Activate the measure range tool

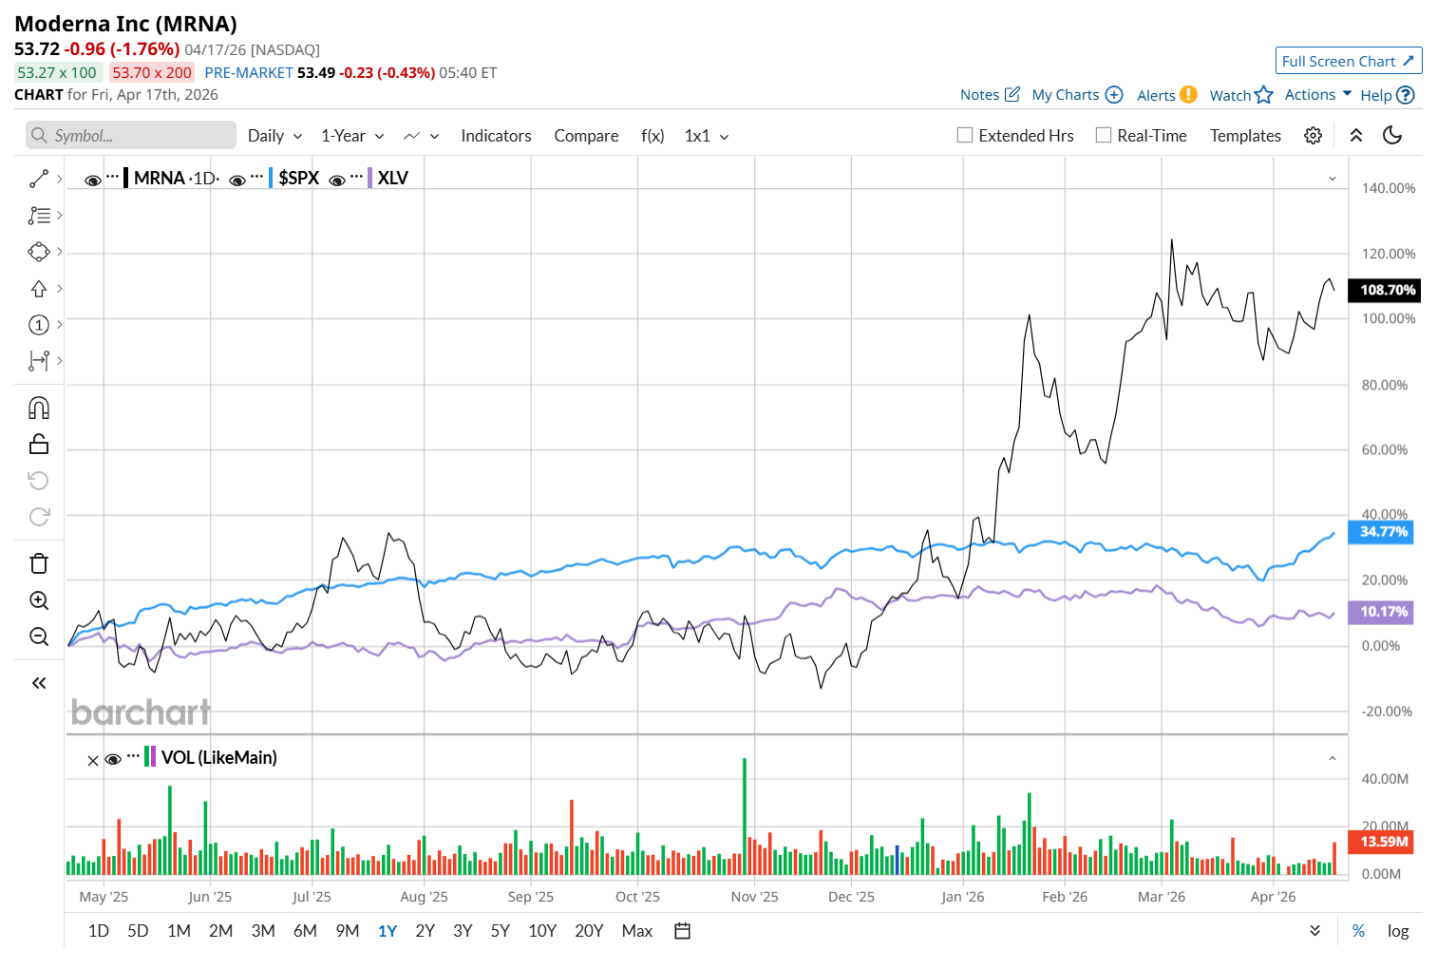pos(39,361)
